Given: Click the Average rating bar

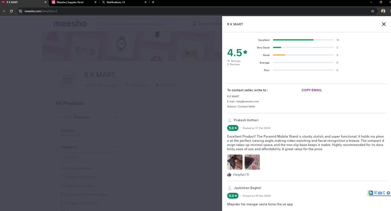Looking at the screenshot, I should pos(303,62).
